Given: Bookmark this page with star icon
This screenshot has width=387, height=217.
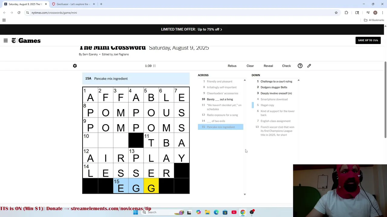Looking at the screenshot, I should point(336,13).
